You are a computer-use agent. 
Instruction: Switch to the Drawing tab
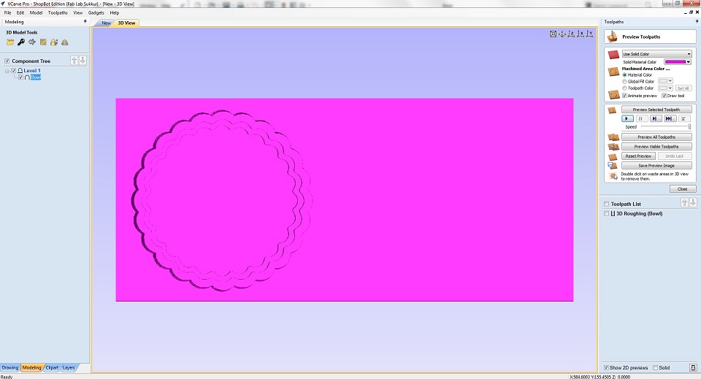(9, 367)
